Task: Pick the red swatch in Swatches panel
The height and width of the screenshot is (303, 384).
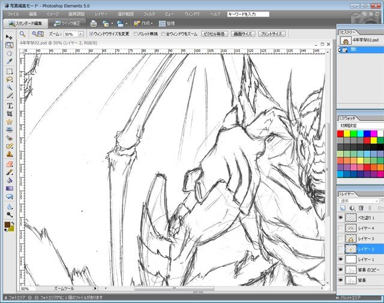Action: tap(341, 133)
